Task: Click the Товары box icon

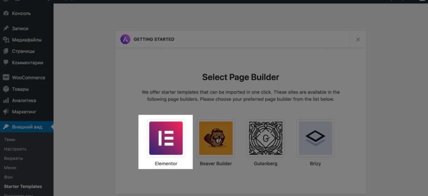Action: point(6,89)
